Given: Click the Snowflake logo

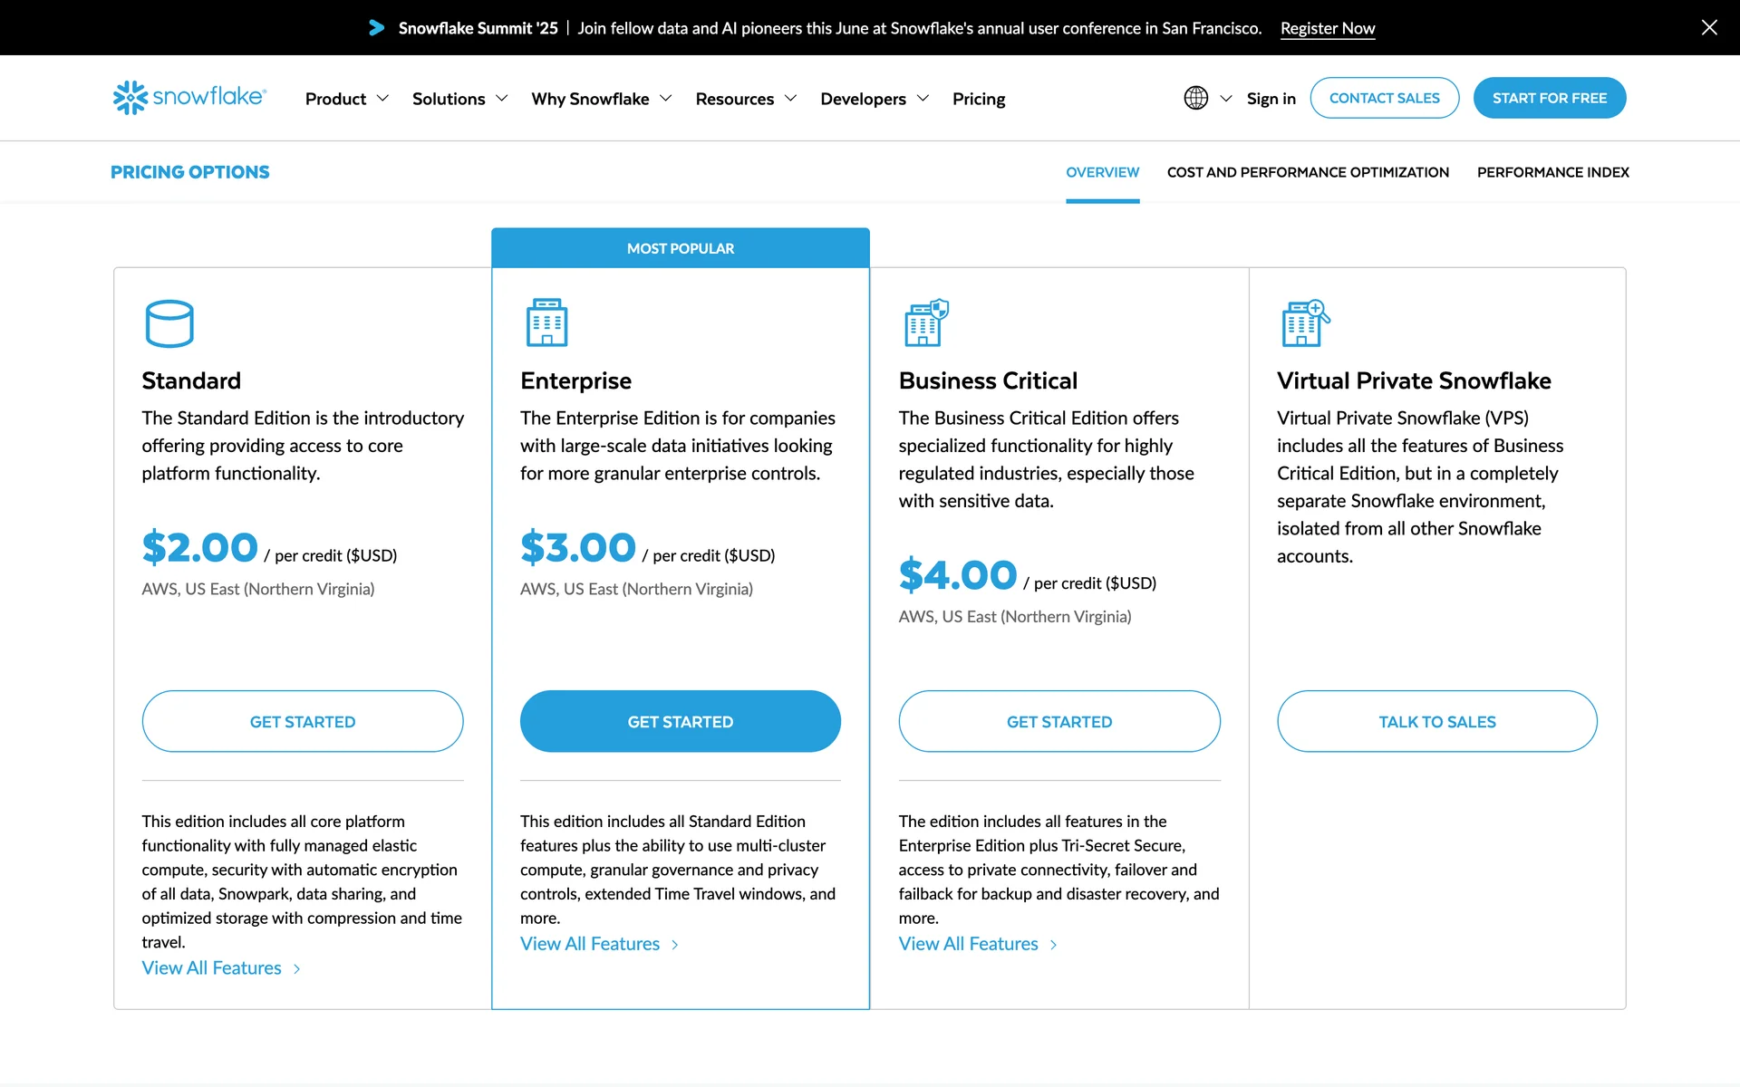Looking at the screenshot, I should [x=189, y=97].
